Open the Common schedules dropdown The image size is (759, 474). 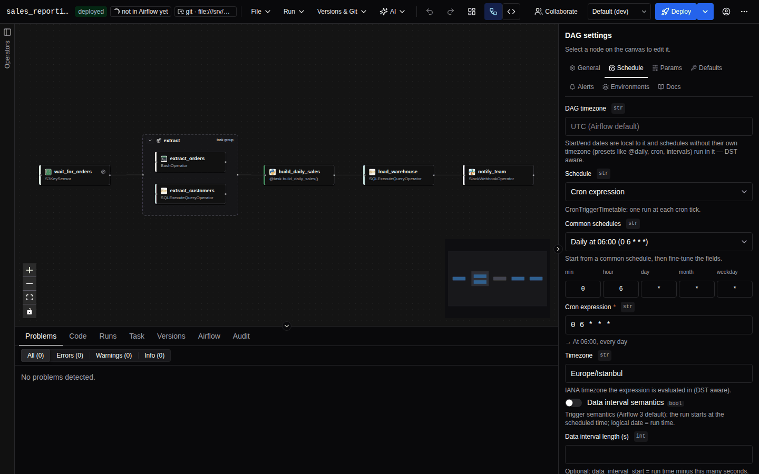click(x=659, y=242)
